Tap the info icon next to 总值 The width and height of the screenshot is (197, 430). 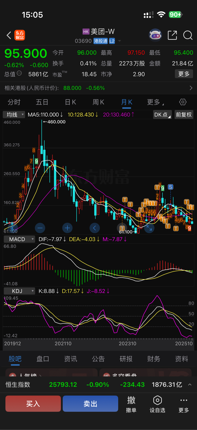pyautogui.click(x=19, y=73)
